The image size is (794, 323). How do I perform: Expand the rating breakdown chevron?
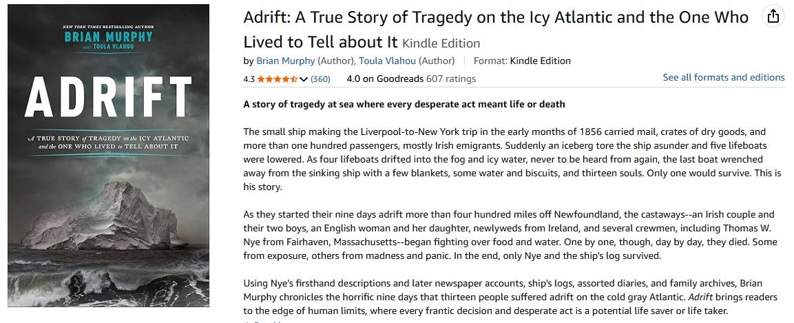[x=304, y=79]
